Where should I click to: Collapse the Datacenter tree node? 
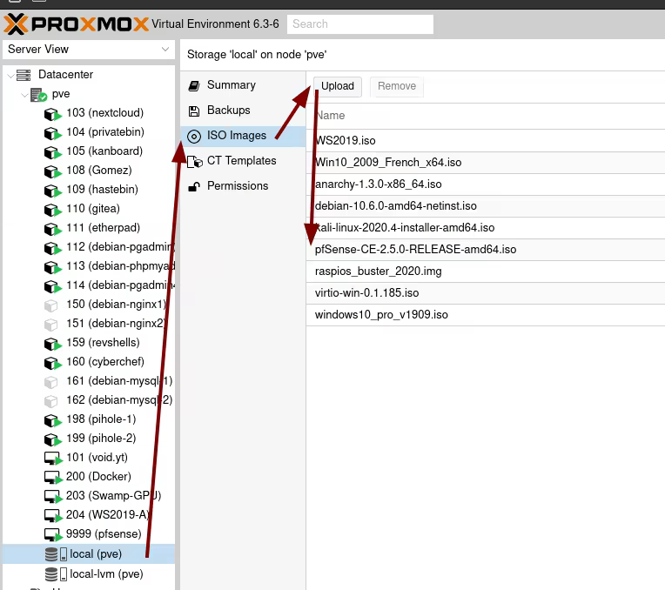pos(10,76)
